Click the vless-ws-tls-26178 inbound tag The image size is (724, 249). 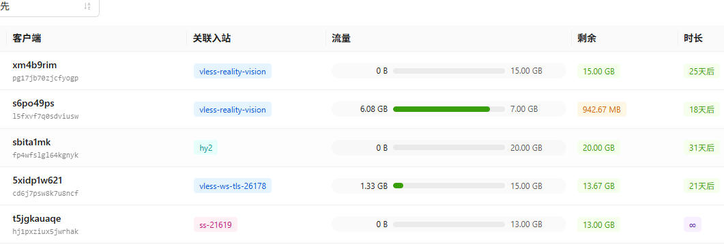pyautogui.click(x=233, y=186)
